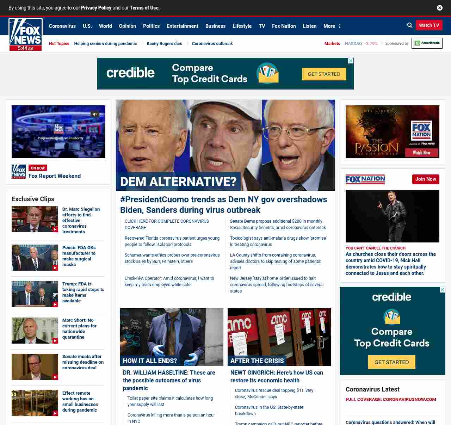Viewport: 451px width, 425px height.
Task: Open the Coronavirus nav section
Action: 62,26
